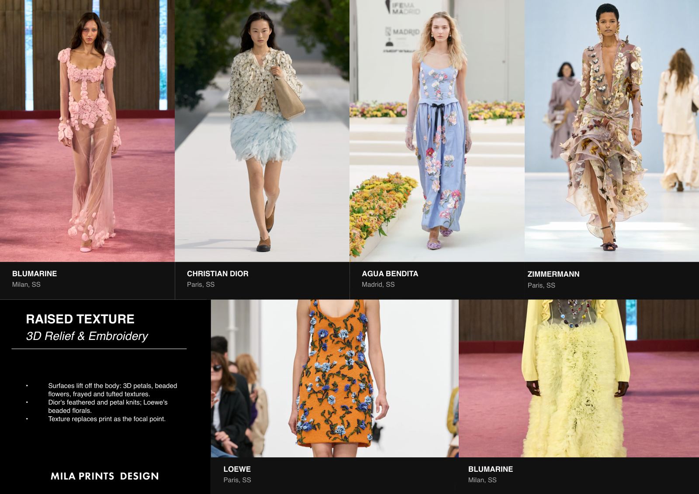Viewport: 699px width, 494px height.
Task: Click 'Paris, SS' under Zimmermann
Action: pos(541,285)
